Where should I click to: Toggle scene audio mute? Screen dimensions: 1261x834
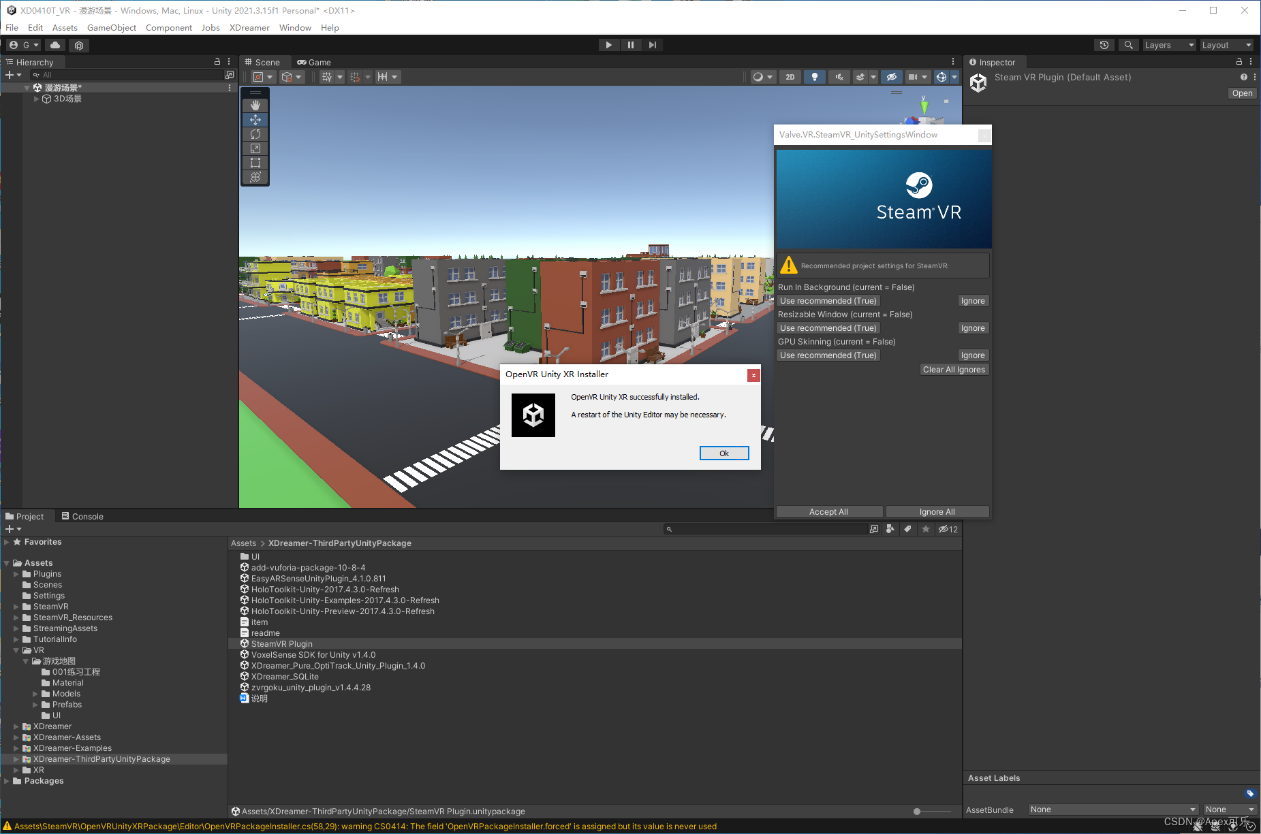point(839,77)
